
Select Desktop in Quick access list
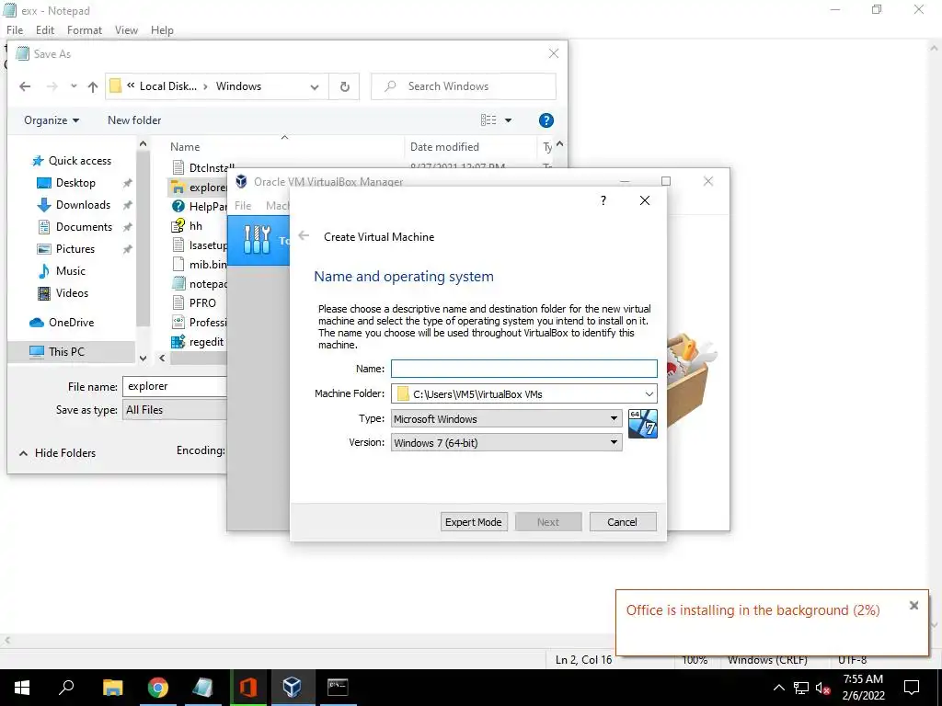(x=75, y=183)
